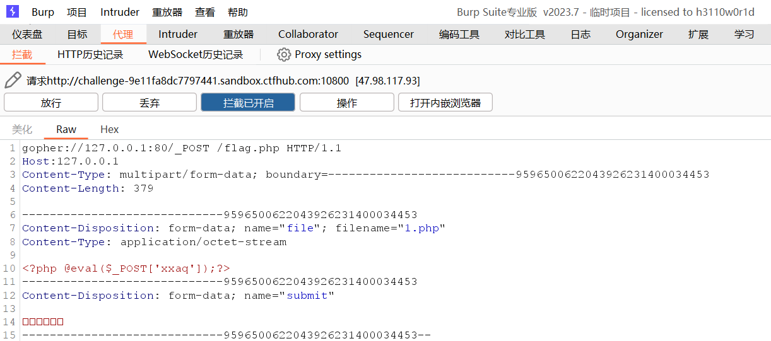
Task: Open the 查看 menu
Action: coord(205,12)
